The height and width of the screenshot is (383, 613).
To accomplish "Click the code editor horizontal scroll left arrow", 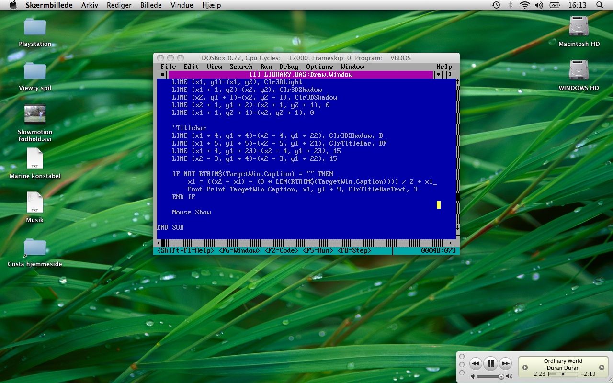I will pyautogui.click(x=159, y=243).
